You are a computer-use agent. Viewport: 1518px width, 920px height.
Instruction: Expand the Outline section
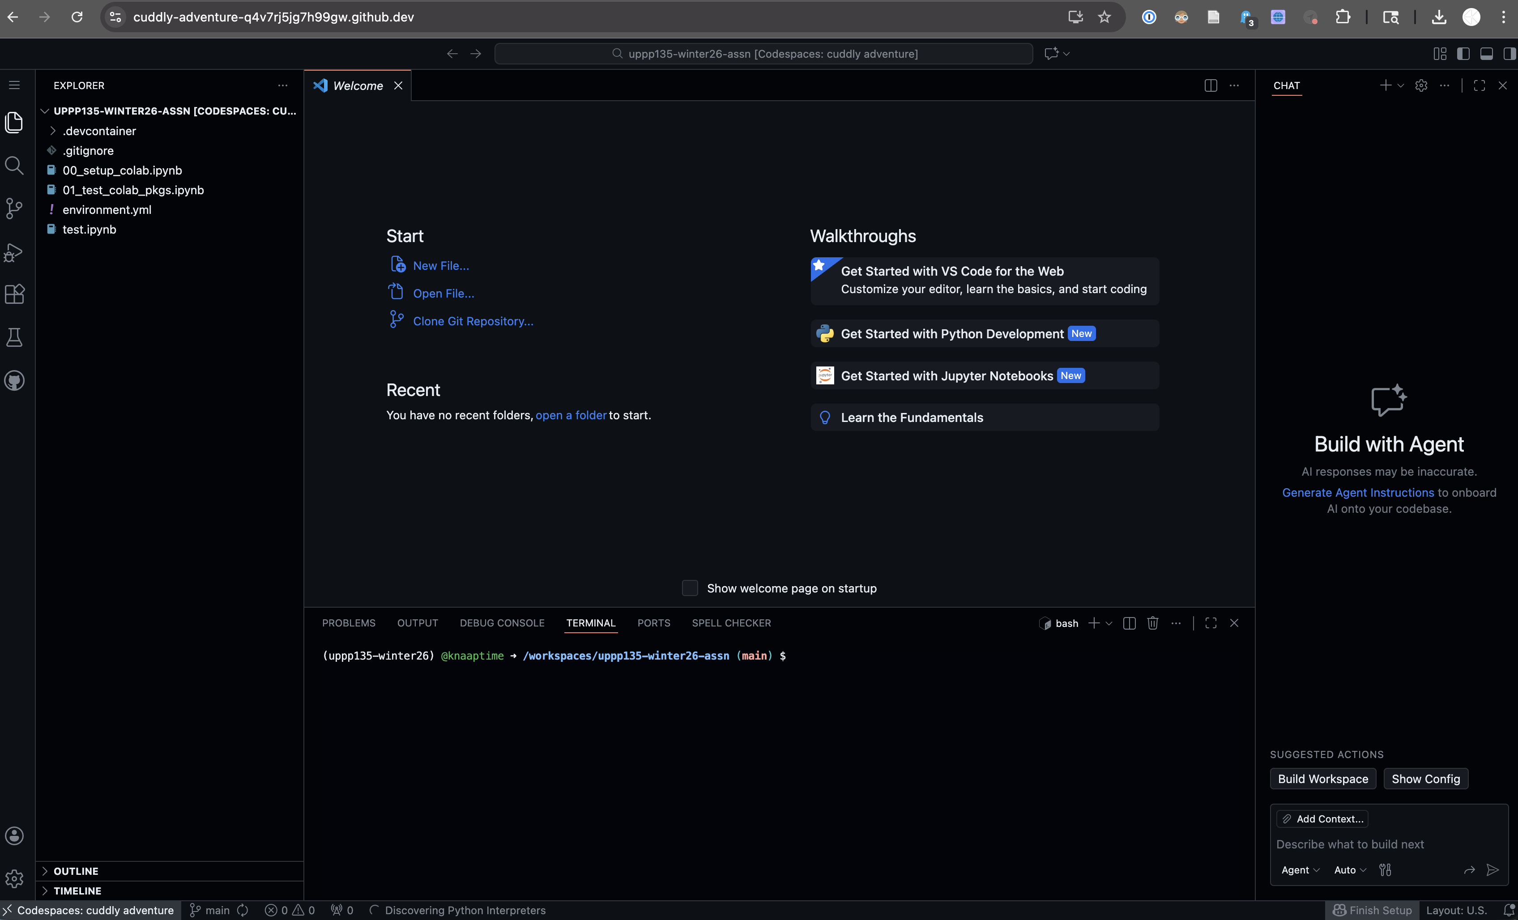[x=44, y=871]
